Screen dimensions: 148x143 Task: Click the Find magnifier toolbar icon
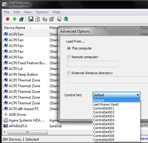[x=59, y=19]
